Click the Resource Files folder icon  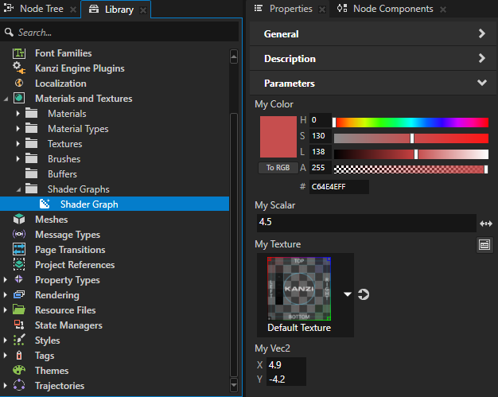(x=19, y=309)
